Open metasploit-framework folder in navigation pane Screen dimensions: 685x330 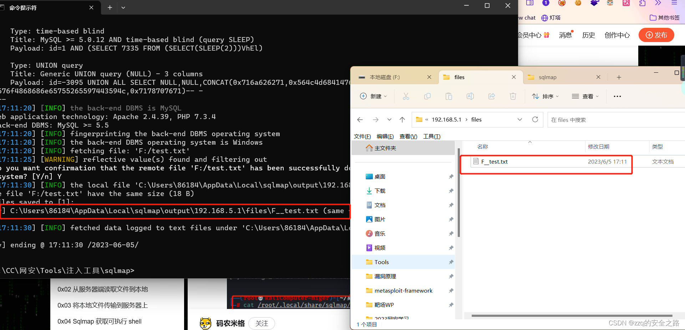[x=403, y=290]
